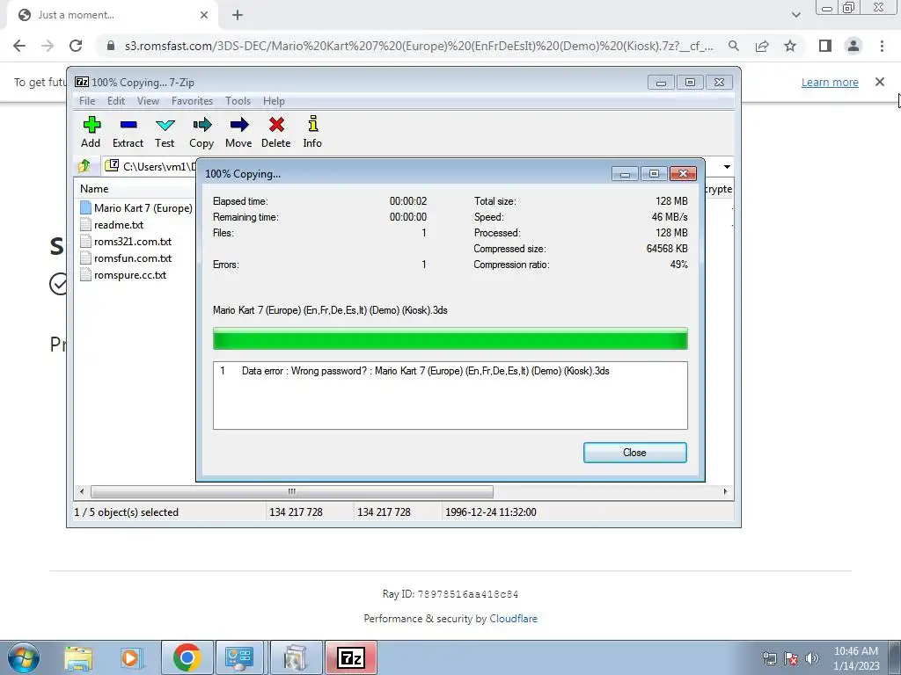Expand the address path dropdown arrow
This screenshot has height=675, width=901.
coord(727,166)
